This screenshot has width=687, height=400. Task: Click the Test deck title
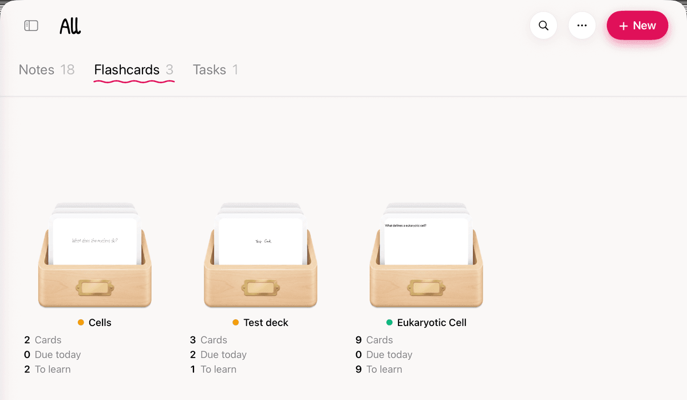pyautogui.click(x=266, y=323)
